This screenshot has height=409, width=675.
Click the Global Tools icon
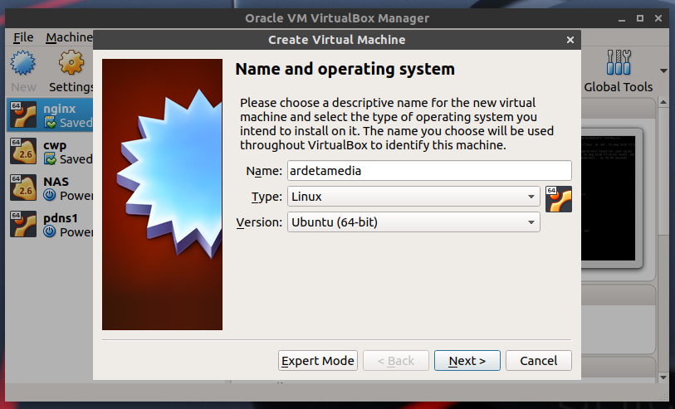point(618,63)
